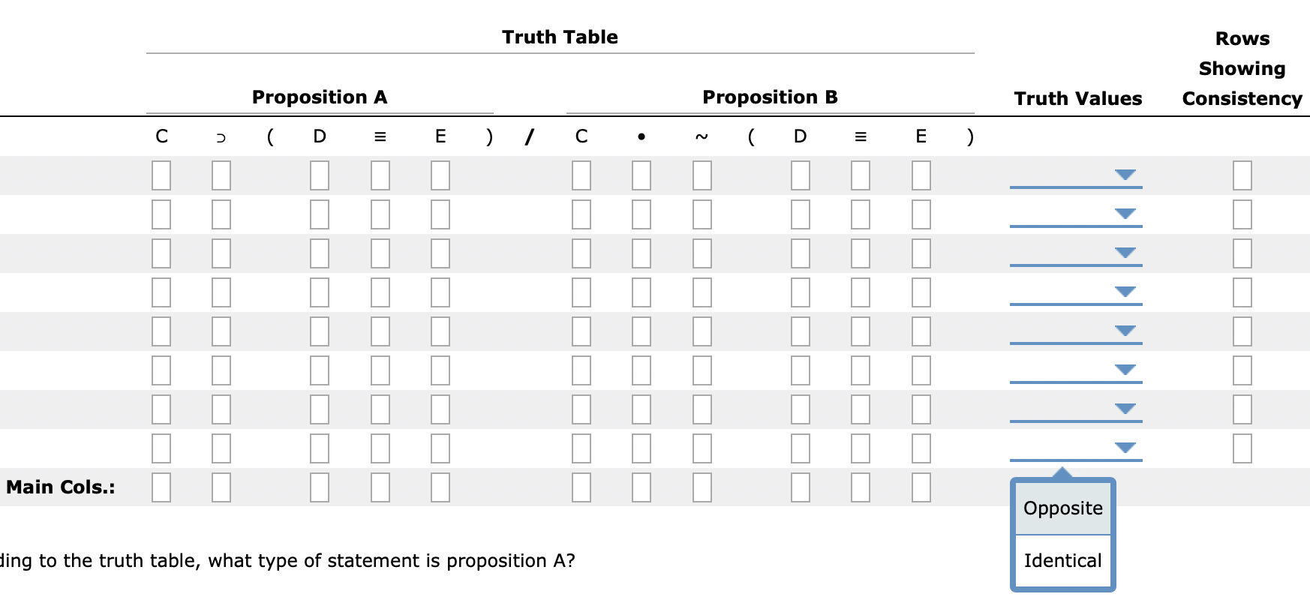Select "Identical" from the open dropdown
This screenshot has width=1310, height=600.
click(x=1062, y=560)
